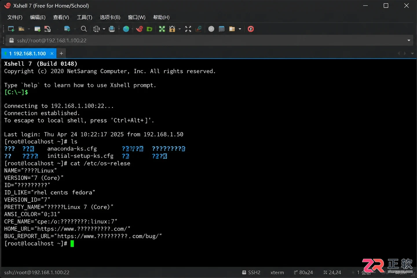Open the tab list arrow at far right
The height and width of the screenshot is (278, 417).
[x=412, y=54]
